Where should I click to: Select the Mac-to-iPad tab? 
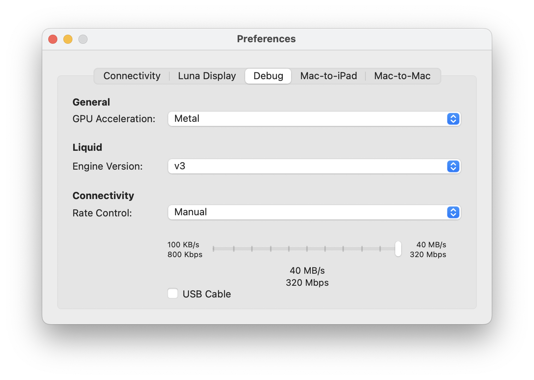click(x=328, y=76)
